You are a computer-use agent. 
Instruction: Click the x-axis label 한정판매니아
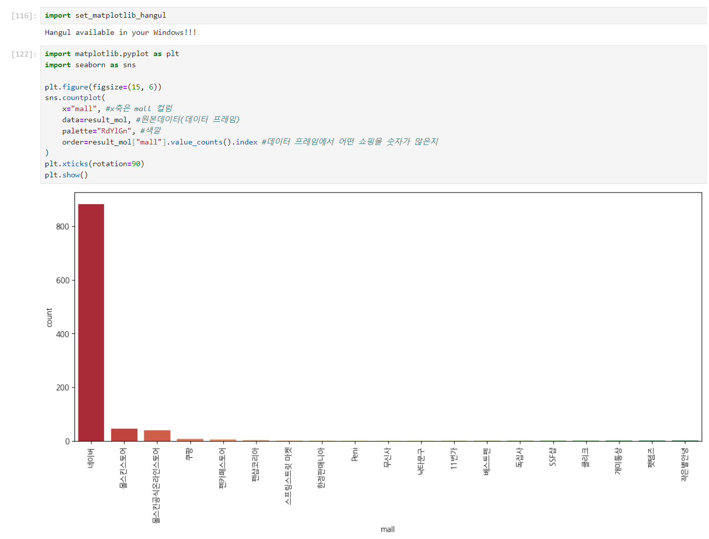pos(321,468)
